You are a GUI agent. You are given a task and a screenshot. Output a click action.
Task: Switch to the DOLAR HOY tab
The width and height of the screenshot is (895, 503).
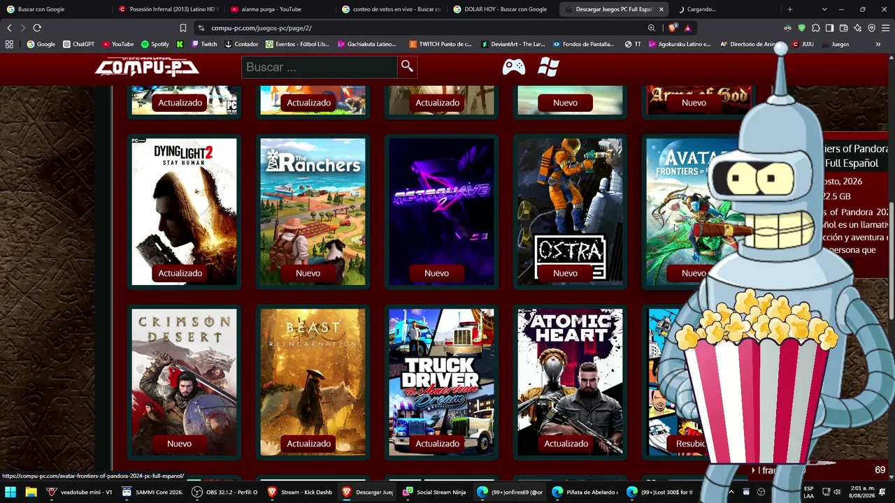coord(503,9)
